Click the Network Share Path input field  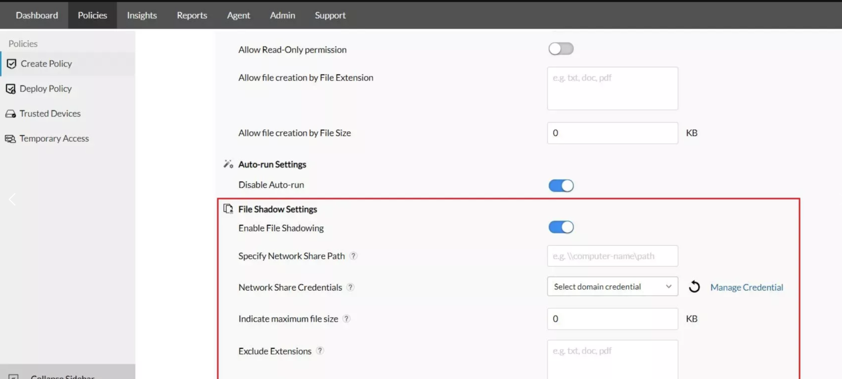pos(612,256)
